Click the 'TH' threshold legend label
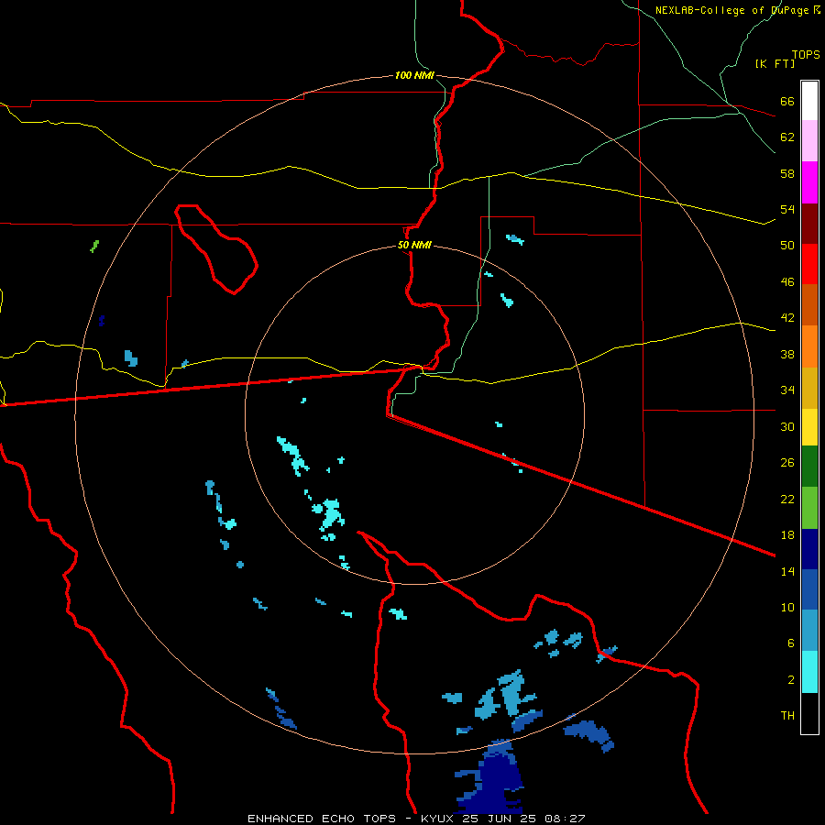825x825 pixels. (x=787, y=716)
